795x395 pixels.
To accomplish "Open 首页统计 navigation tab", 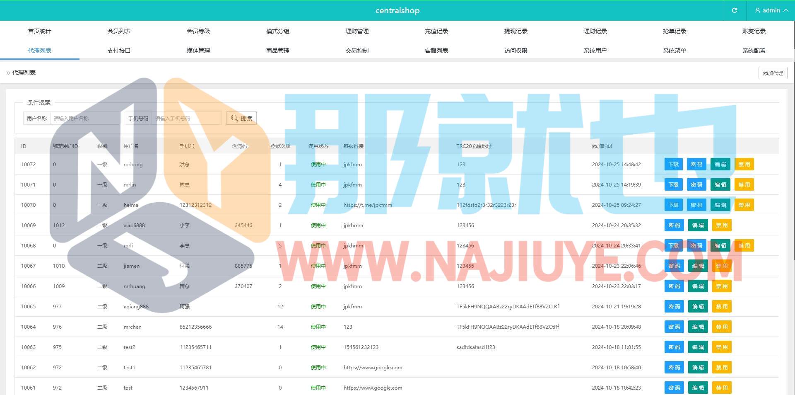I will [x=39, y=31].
